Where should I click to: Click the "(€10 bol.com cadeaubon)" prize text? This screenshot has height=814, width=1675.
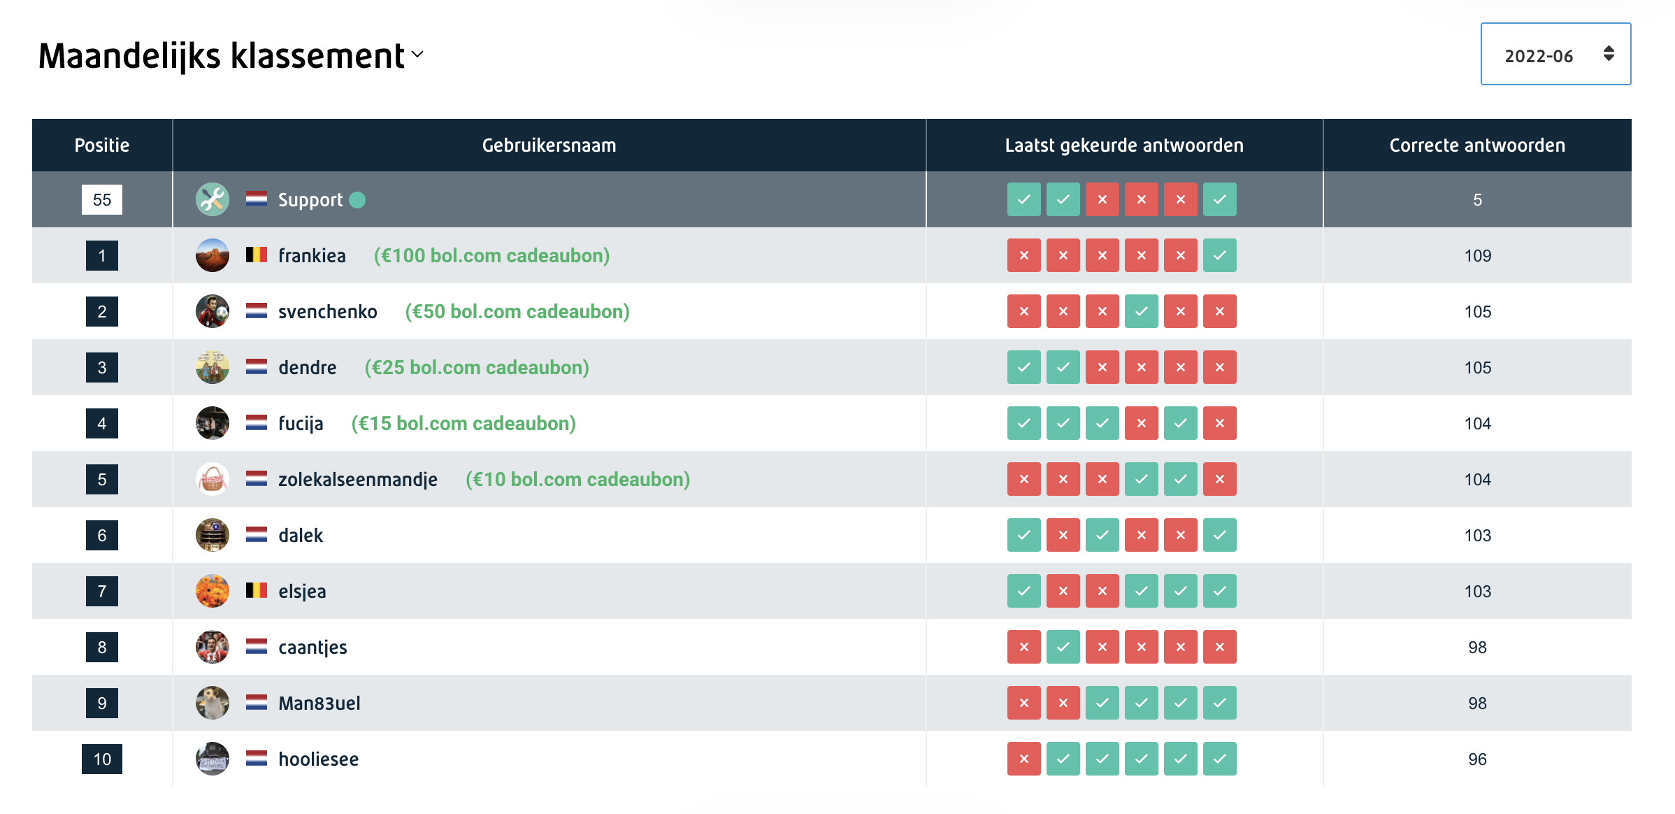click(x=578, y=479)
